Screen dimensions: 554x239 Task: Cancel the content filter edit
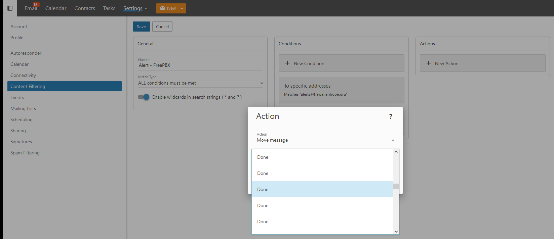pyautogui.click(x=162, y=27)
